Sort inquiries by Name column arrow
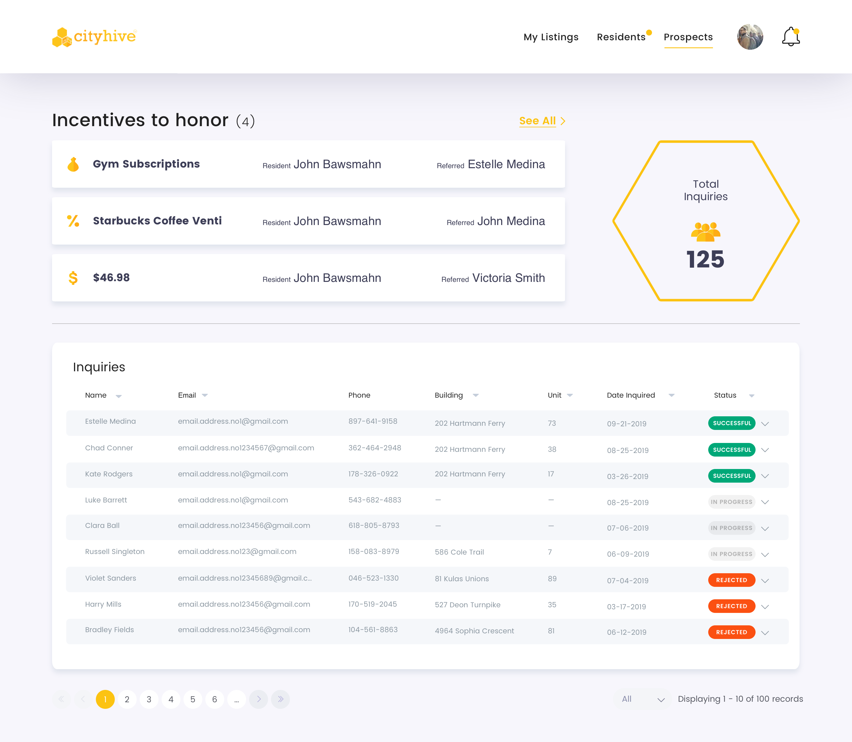 [x=119, y=396]
